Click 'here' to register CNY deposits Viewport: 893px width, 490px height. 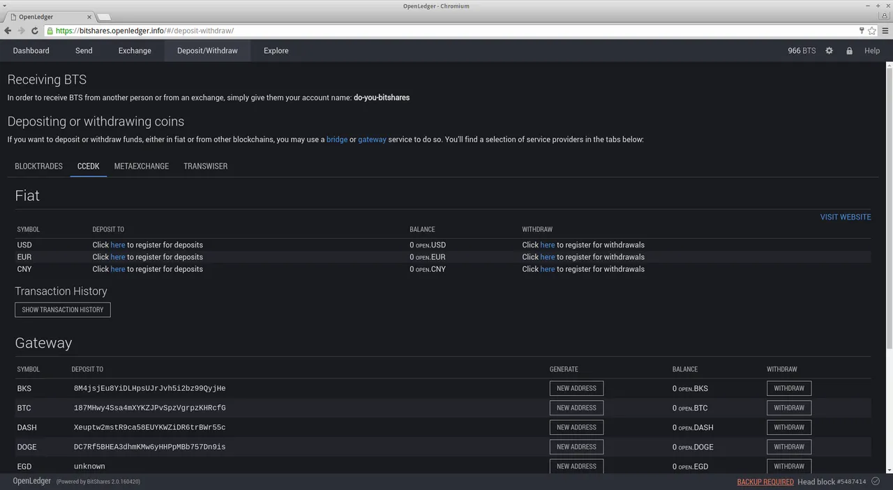tap(118, 269)
